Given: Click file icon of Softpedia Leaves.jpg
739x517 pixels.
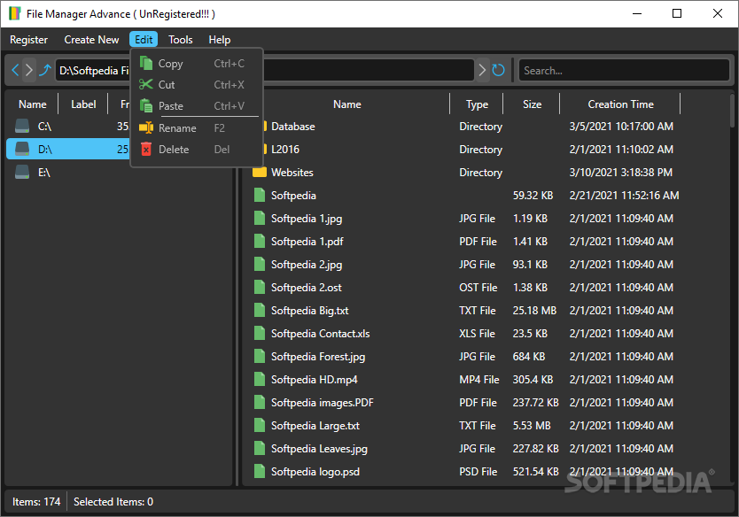Looking at the screenshot, I should (x=260, y=448).
